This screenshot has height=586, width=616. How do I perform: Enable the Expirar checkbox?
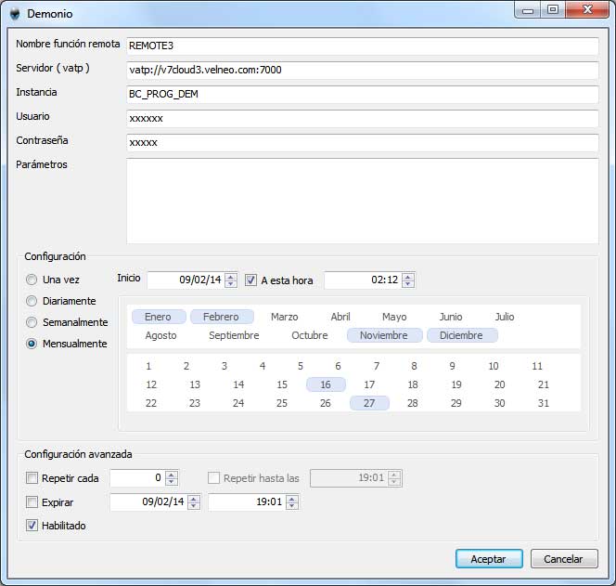point(32,501)
